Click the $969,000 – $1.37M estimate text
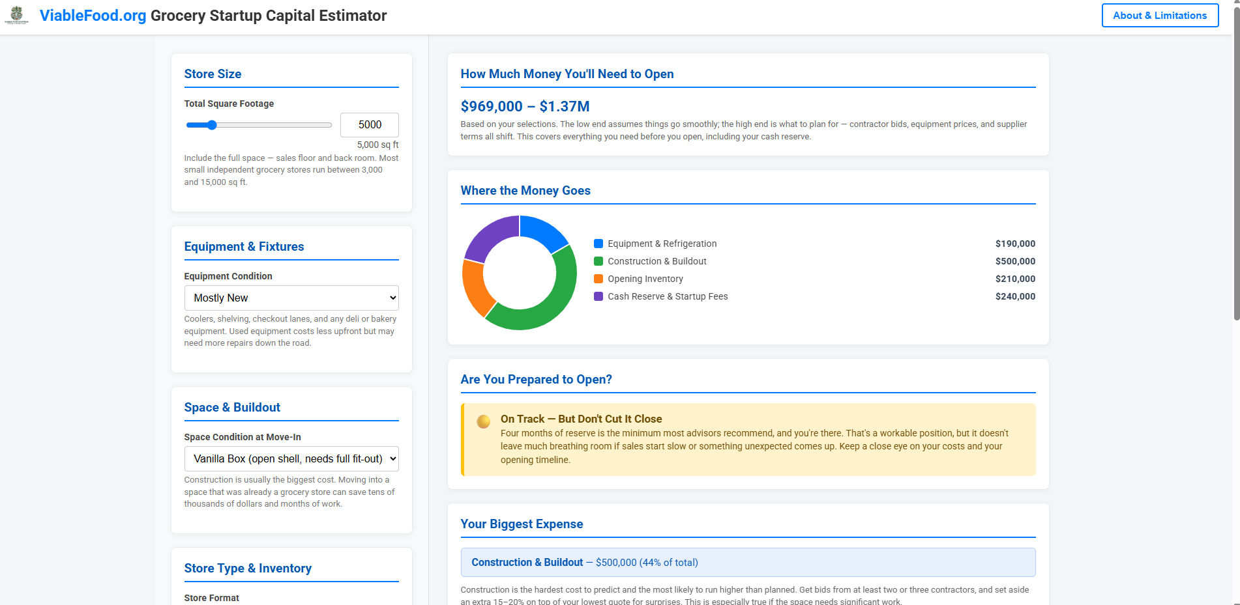Screen dimensions: 1240x605 [x=525, y=106]
